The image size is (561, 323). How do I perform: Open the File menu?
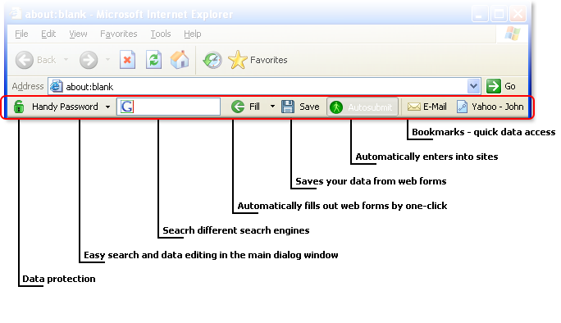(x=21, y=34)
